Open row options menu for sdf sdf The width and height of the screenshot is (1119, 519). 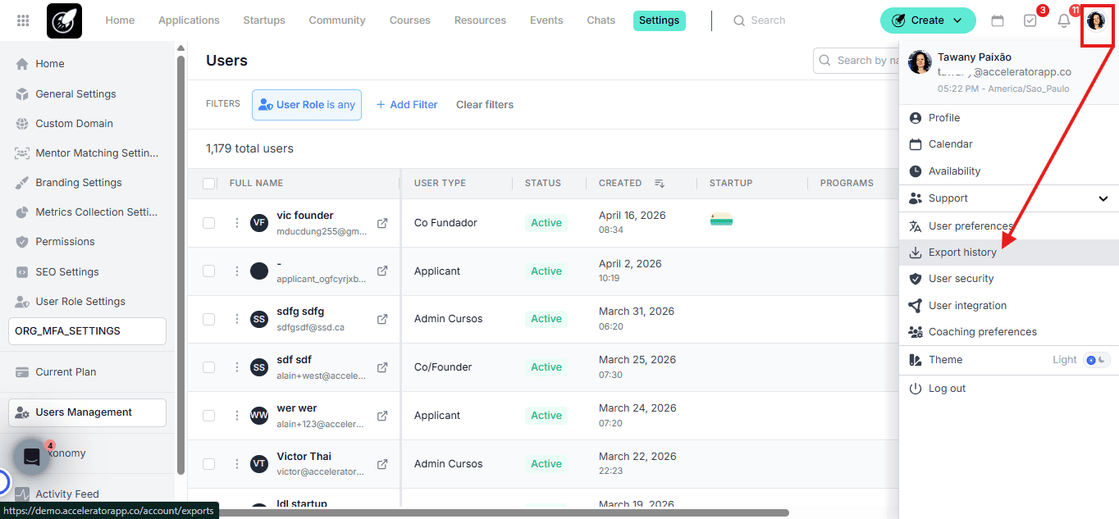pyautogui.click(x=237, y=367)
